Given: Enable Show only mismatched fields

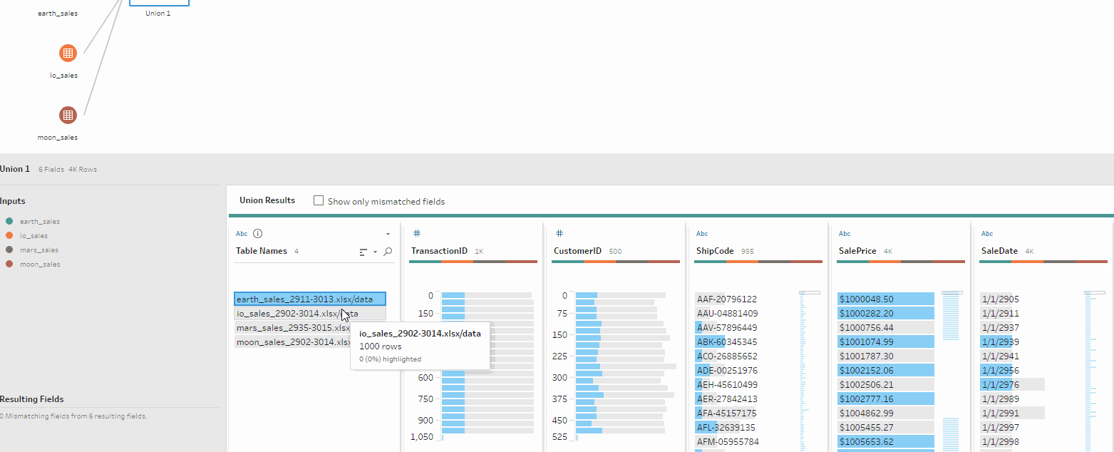Looking at the screenshot, I should point(318,200).
